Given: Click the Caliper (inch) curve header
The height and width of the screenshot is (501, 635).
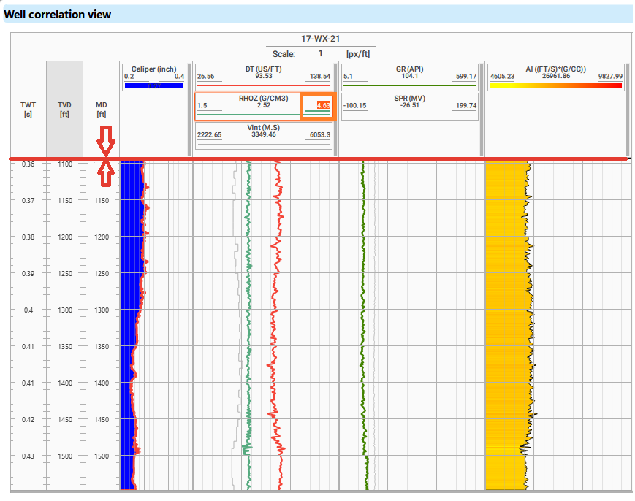Looking at the screenshot, I should 153,69.
